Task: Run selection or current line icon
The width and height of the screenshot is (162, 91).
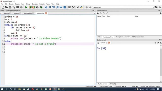Action: 37,7
